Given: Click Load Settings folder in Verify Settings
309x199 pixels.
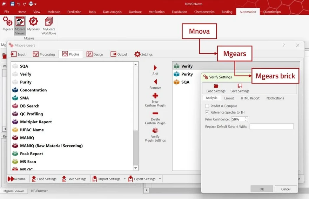Looking at the screenshot, I should [x=216, y=86].
